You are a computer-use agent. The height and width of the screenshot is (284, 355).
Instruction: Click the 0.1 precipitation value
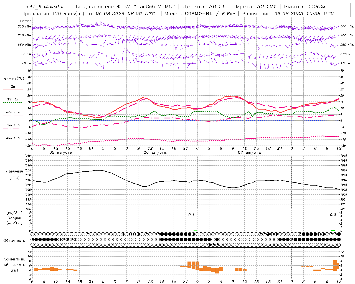click(191, 215)
